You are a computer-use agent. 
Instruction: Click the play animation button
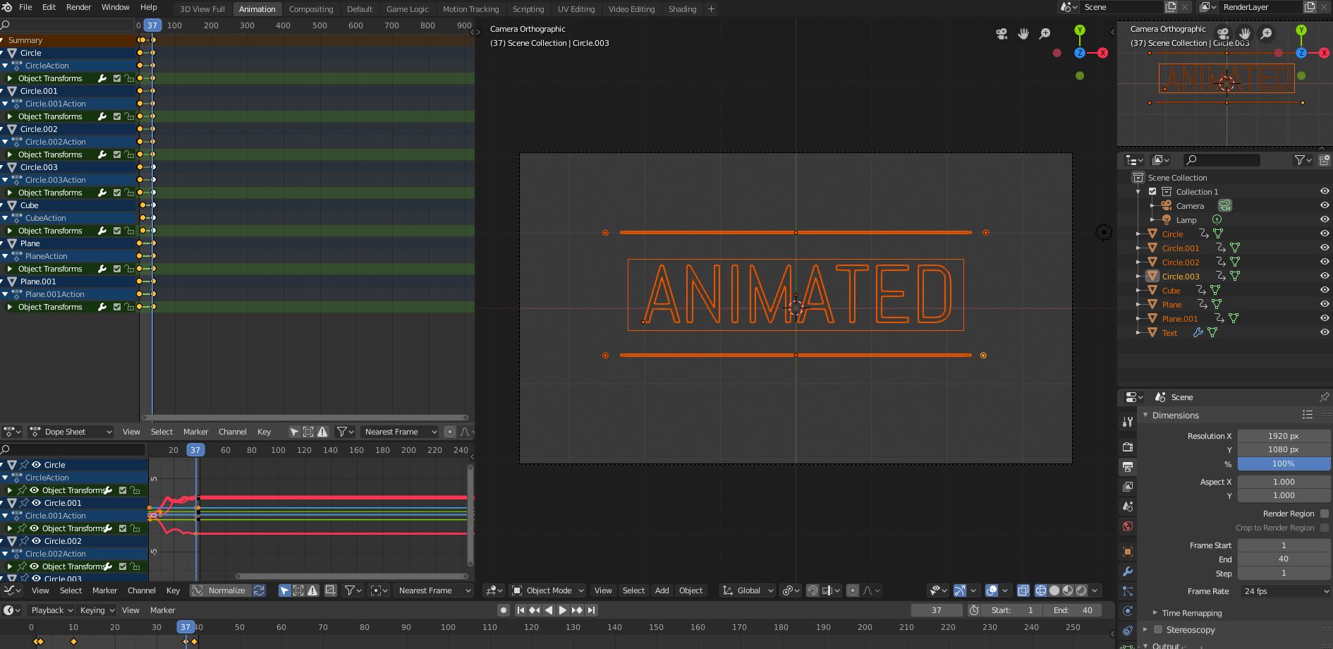tap(562, 610)
